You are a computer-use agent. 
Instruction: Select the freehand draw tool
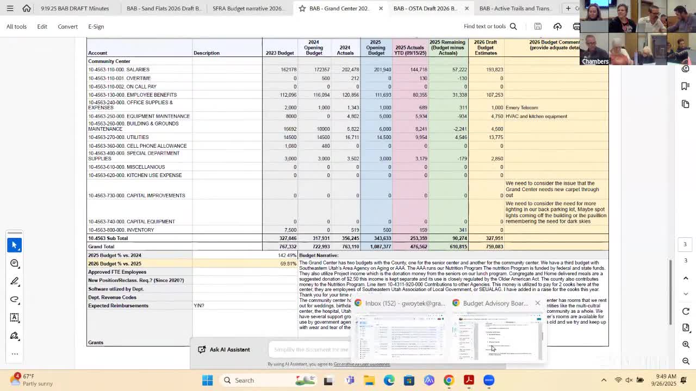[14, 299]
